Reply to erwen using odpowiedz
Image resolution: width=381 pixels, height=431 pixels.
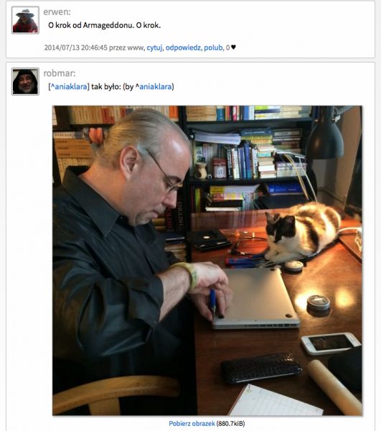click(183, 47)
